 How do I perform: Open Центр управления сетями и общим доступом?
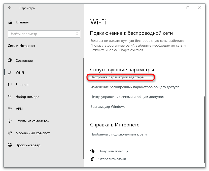[x=127, y=97]
